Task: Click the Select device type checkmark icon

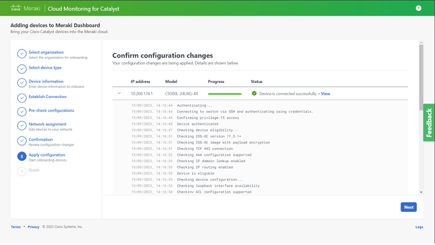Action: click(22, 69)
